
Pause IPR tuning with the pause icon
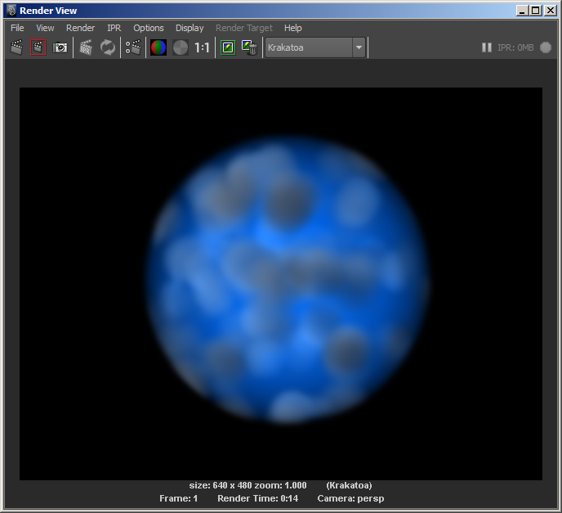pos(487,47)
